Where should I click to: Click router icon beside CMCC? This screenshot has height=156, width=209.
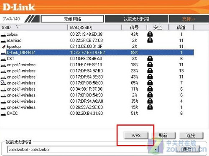pyautogui.click(x=3, y=114)
